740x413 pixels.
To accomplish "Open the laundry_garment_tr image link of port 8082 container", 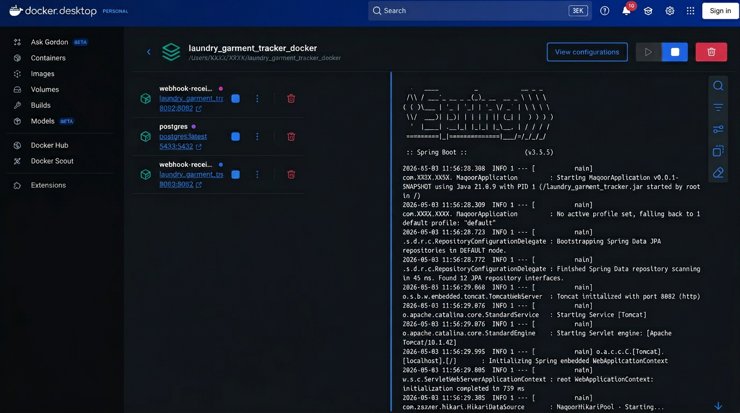I will pyautogui.click(x=191, y=98).
